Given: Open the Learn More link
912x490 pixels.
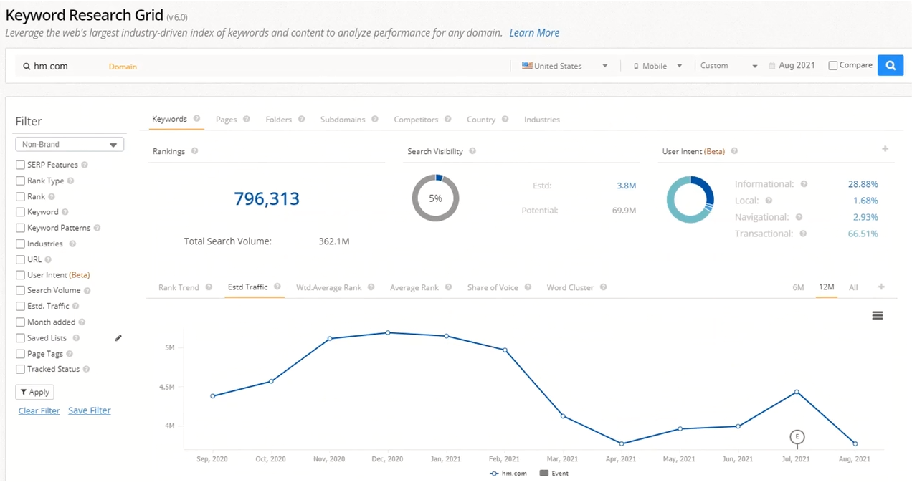Looking at the screenshot, I should 534,32.
